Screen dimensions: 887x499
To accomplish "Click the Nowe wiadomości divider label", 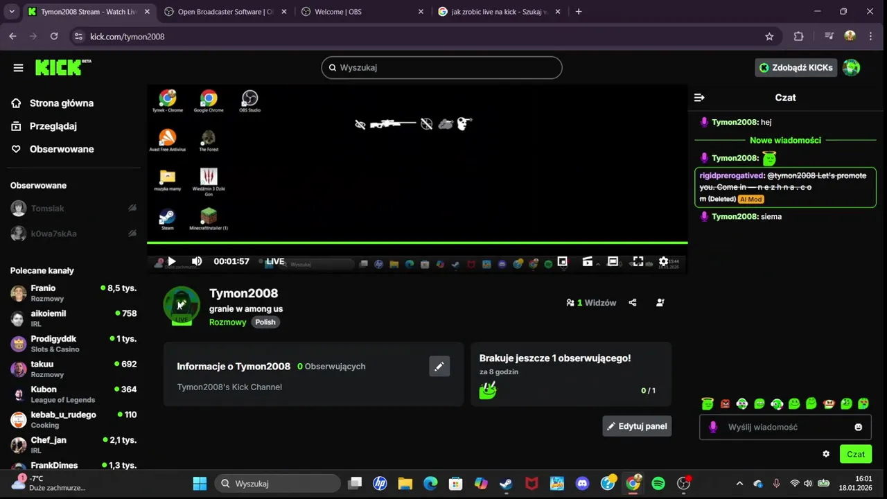I will click(x=785, y=140).
